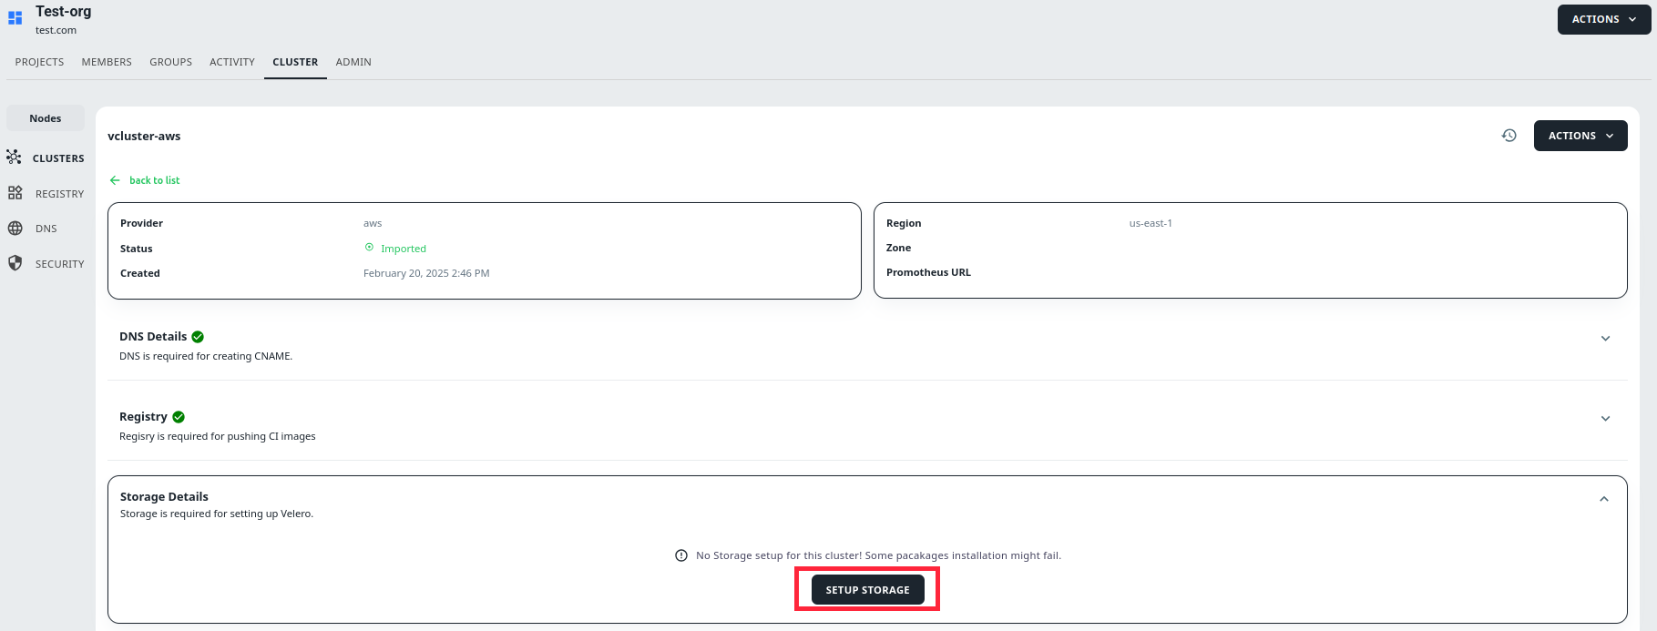Click the back arrow icon
The width and height of the screenshot is (1657, 631).
[x=115, y=180]
